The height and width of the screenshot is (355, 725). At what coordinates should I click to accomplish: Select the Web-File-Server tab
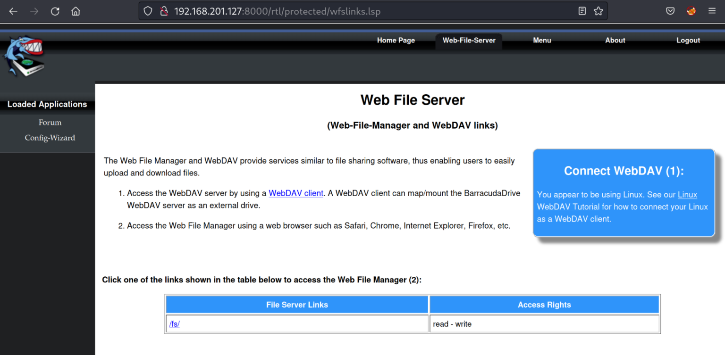[469, 41]
